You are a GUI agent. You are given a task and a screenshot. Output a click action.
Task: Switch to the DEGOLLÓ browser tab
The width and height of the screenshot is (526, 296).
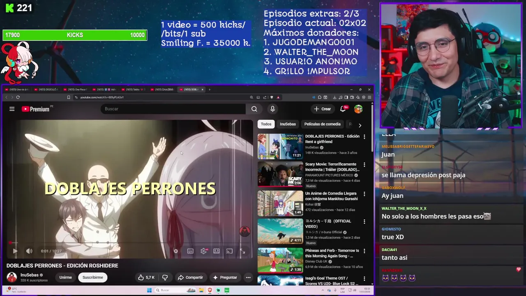coord(46,89)
